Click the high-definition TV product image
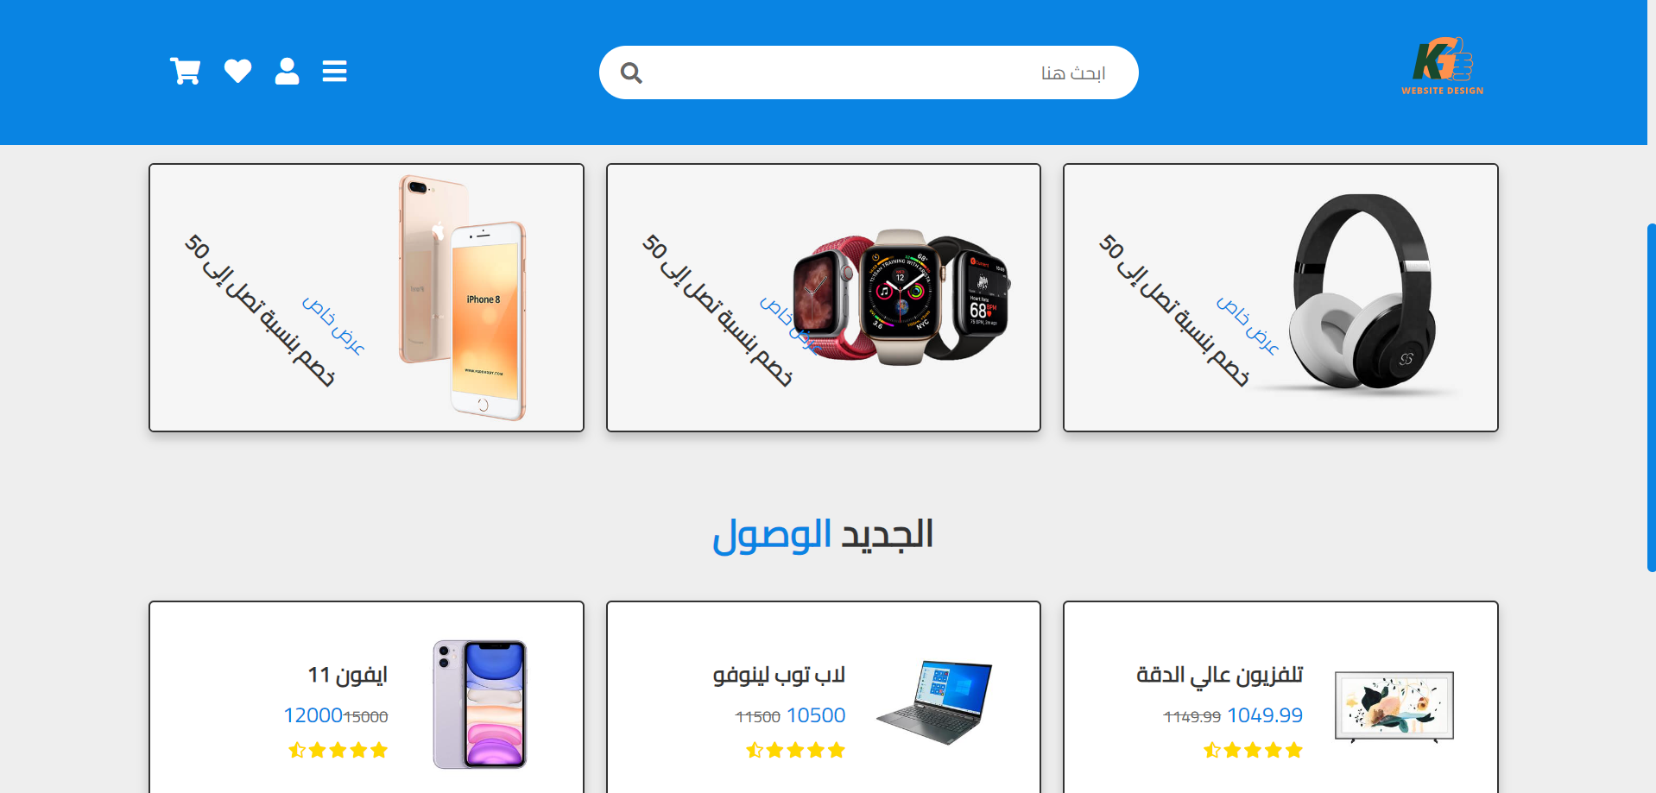 tap(1394, 707)
